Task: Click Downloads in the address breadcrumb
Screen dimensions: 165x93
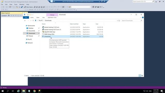Action: [x=48, y=20]
